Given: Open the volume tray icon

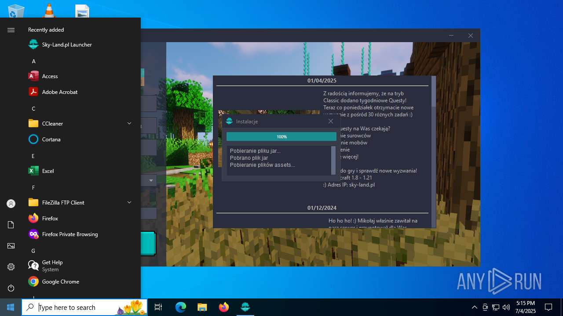Looking at the screenshot, I should click(x=506, y=307).
